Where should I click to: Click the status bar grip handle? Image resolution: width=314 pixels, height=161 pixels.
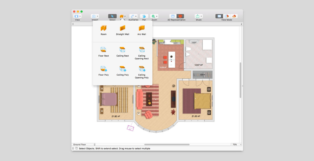click(x=73, y=148)
